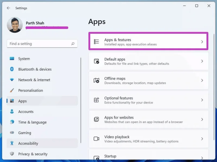Click the Parth Shah profile picture
Image resolution: width=217 pixels, height=162 pixels.
15,25
